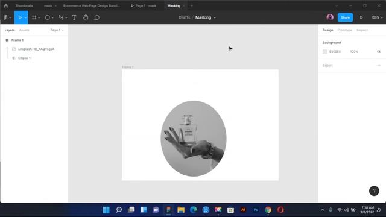Image resolution: width=386 pixels, height=217 pixels.
Task: Open Google Chrome from taskbar
Action: (x=268, y=210)
